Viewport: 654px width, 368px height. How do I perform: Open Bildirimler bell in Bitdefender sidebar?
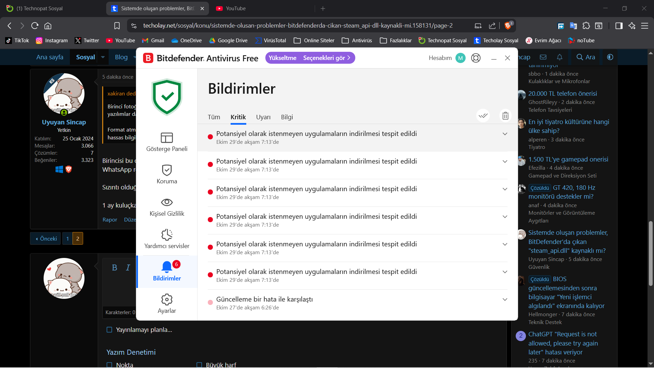point(167,272)
